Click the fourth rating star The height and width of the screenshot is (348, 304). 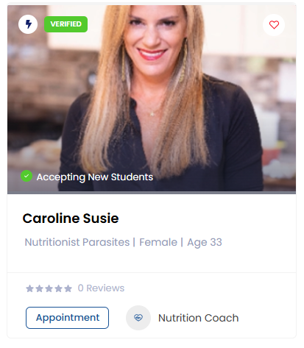pyautogui.click(x=58, y=288)
